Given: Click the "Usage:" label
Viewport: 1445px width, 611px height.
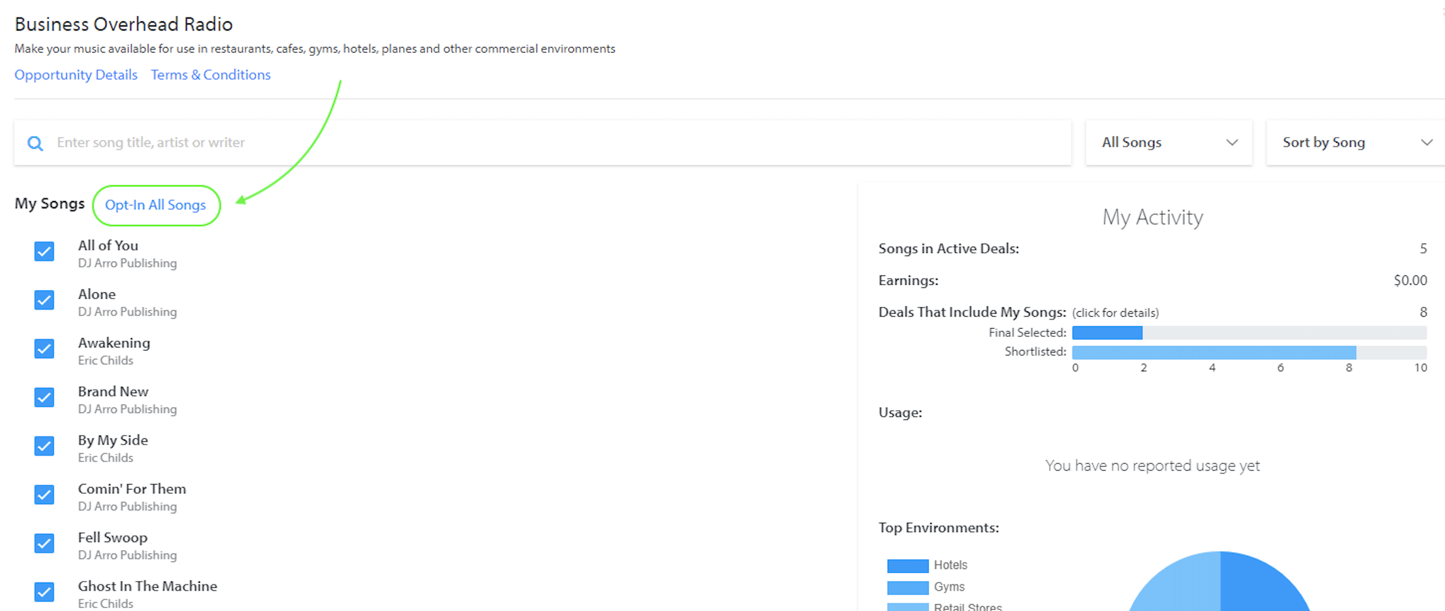Looking at the screenshot, I should click(900, 413).
